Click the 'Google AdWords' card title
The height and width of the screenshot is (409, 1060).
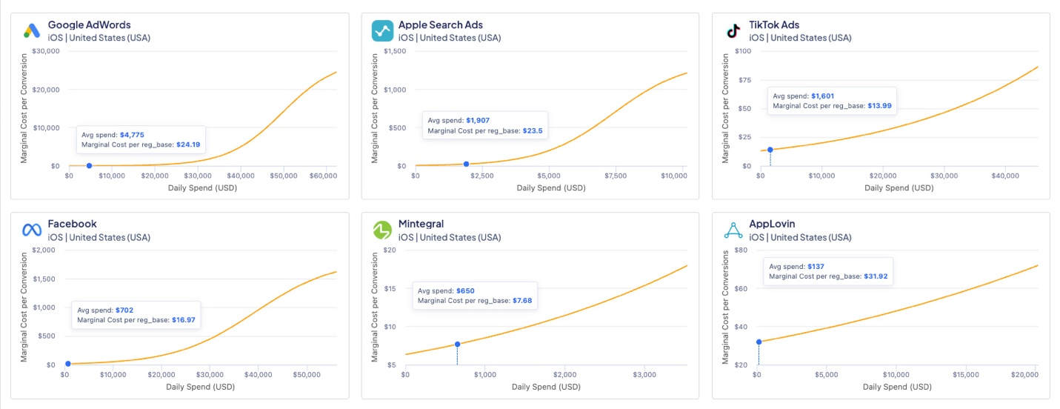point(89,24)
